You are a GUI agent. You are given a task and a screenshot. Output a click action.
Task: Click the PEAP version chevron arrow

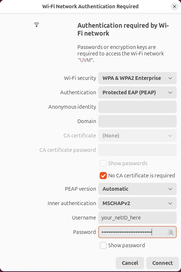tap(170, 189)
